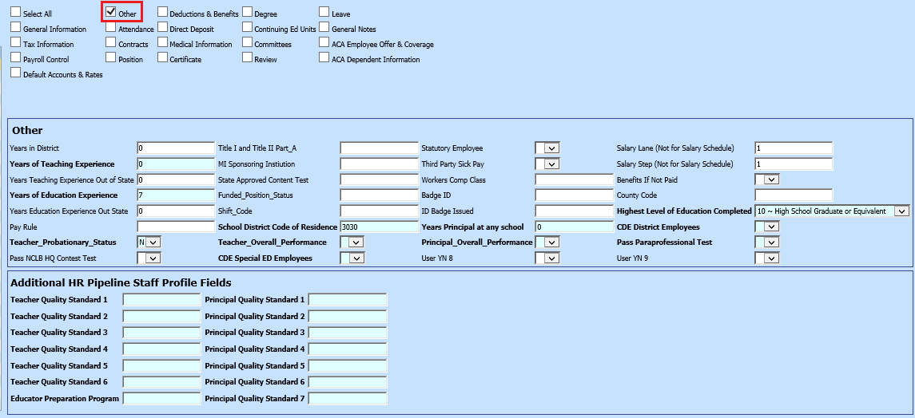Screen dimensions: 915x418
Task: Check the Medical Information checkbox
Action: [x=162, y=42]
